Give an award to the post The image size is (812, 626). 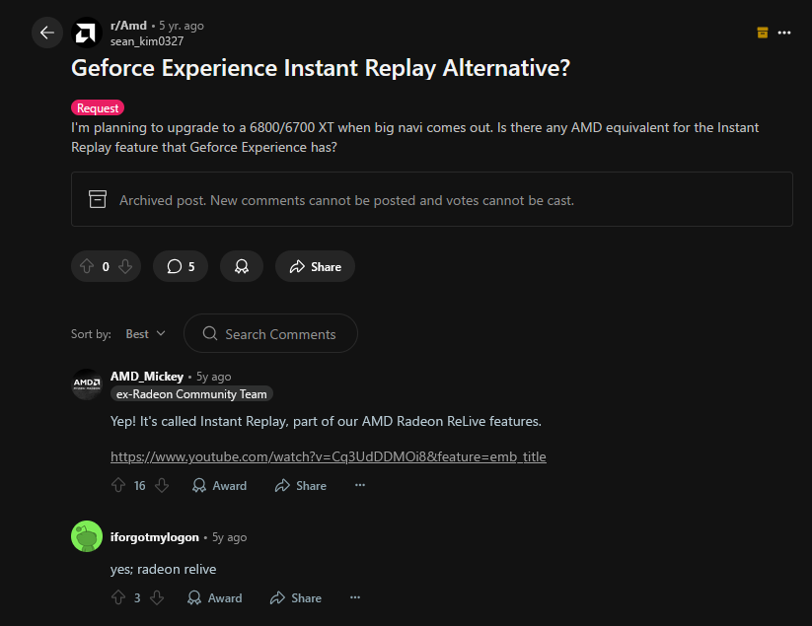pos(242,266)
